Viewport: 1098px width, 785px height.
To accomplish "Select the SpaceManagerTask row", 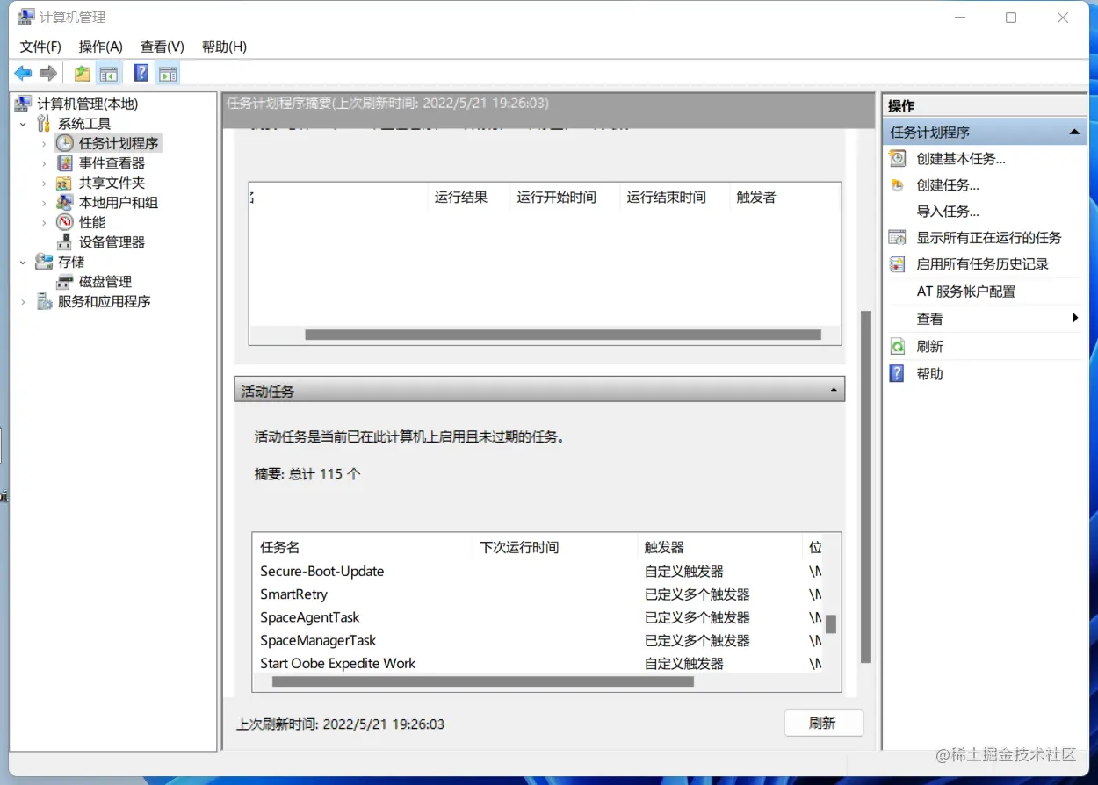I will tap(538, 640).
